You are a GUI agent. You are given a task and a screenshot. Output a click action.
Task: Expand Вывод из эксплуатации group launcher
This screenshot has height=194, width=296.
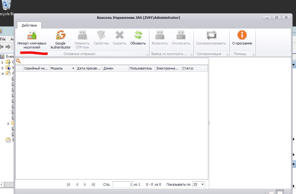click(192, 54)
